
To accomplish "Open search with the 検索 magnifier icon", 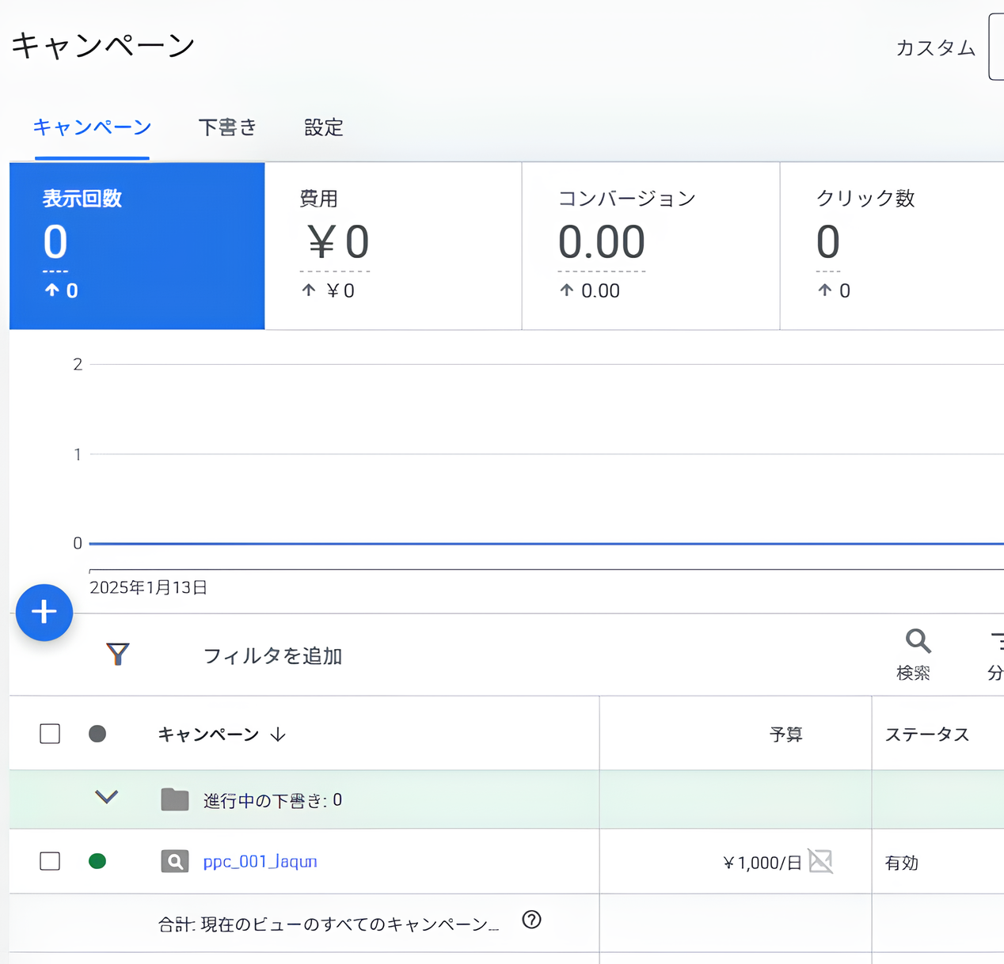I will pyautogui.click(x=917, y=641).
